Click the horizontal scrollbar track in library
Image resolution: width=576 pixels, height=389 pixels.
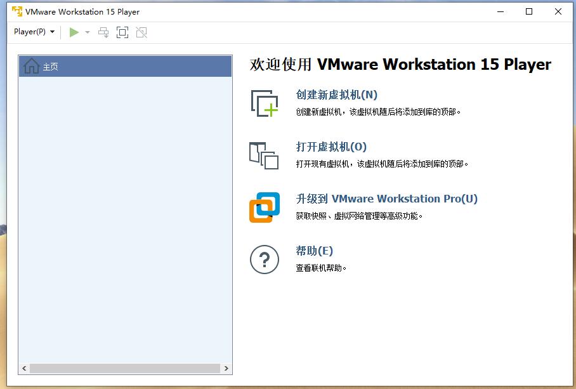tap(125, 369)
